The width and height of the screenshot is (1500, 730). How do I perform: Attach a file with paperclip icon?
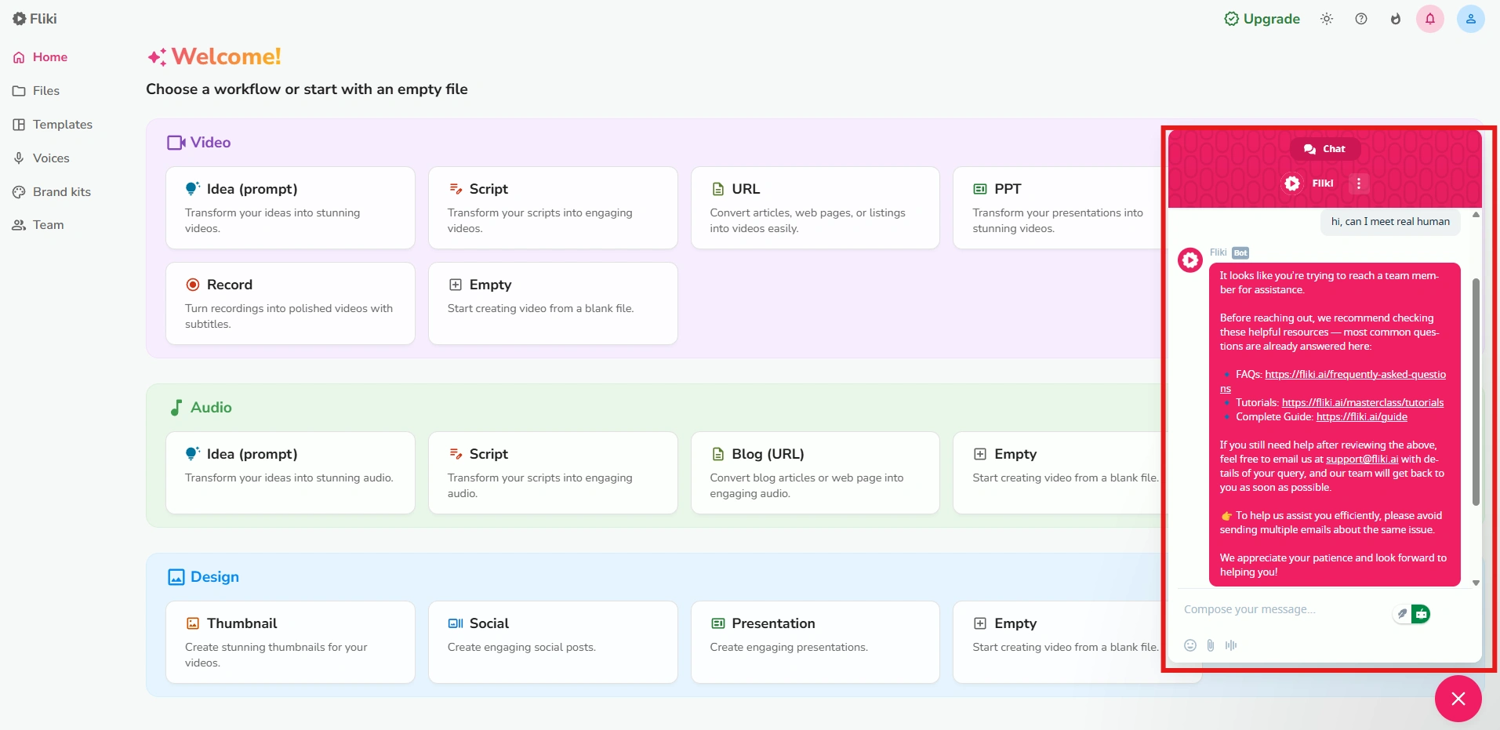coord(1211,645)
